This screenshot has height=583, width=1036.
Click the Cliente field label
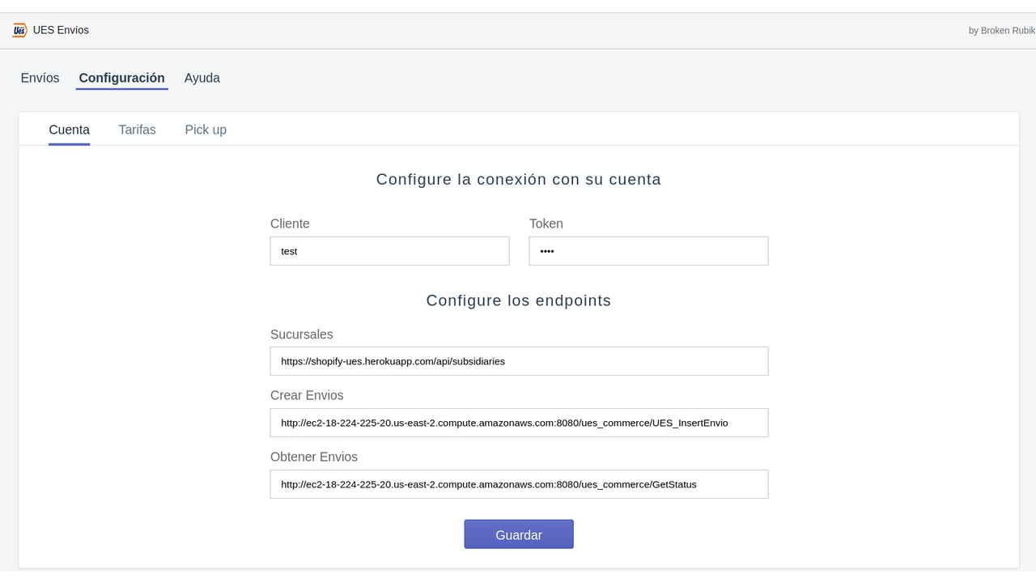(x=289, y=223)
